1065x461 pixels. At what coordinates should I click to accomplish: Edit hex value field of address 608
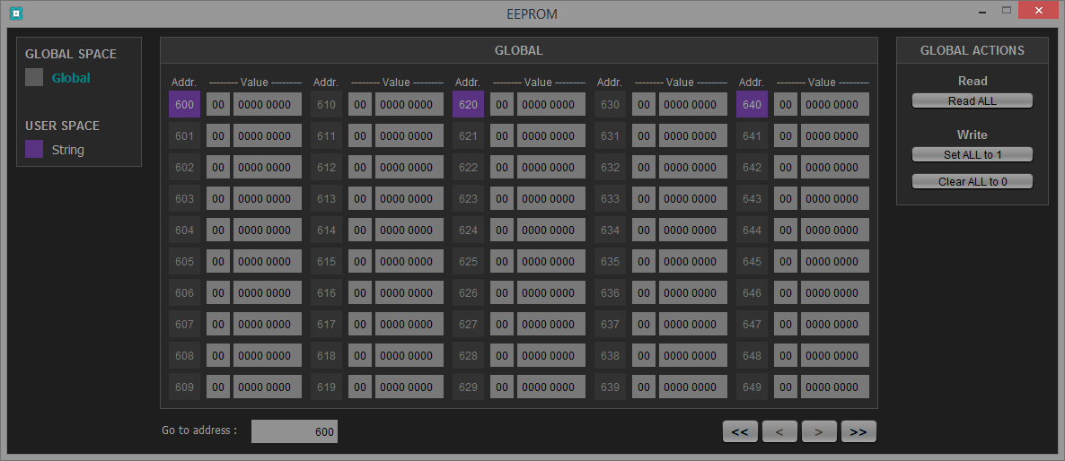(218, 355)
